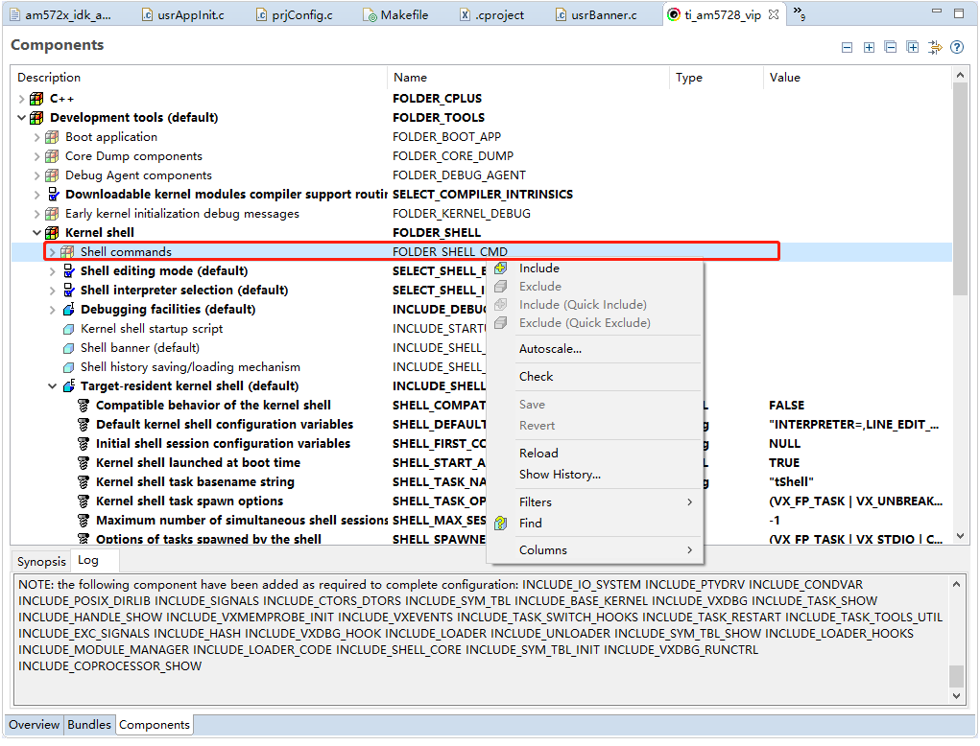Open the Filters submenu

(536, 501)
